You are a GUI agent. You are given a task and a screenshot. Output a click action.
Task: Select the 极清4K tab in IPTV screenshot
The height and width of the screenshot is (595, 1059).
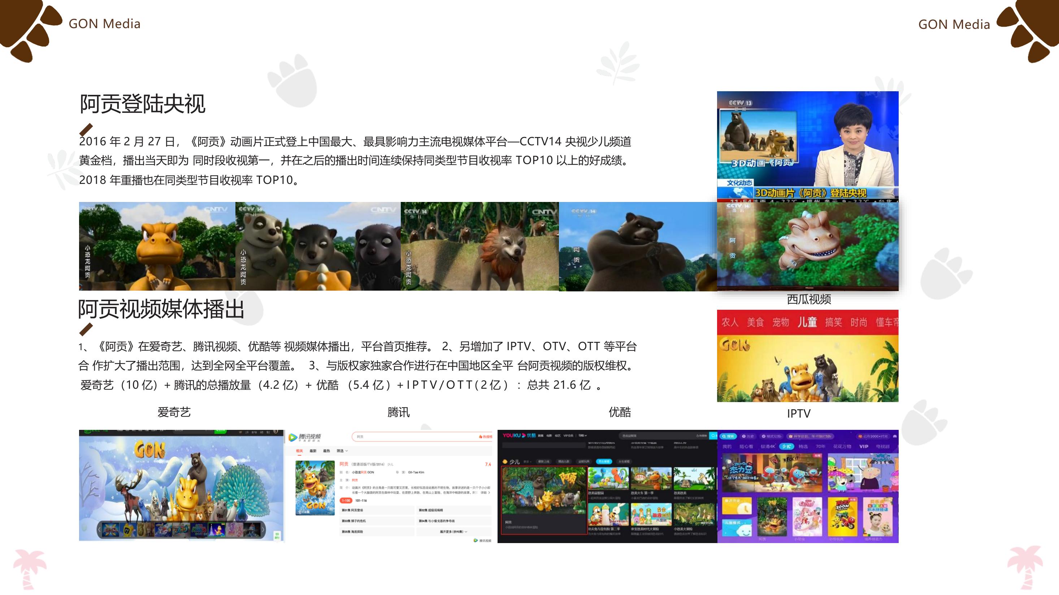click(768, 447)
